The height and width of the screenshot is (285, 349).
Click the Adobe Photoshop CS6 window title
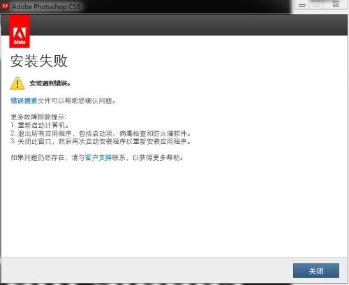(x=46, y=6)
